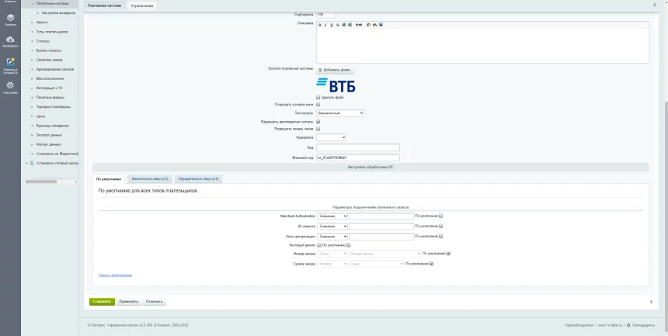Switch to the 'Ограничения' tab

click(x=141, y=6)
